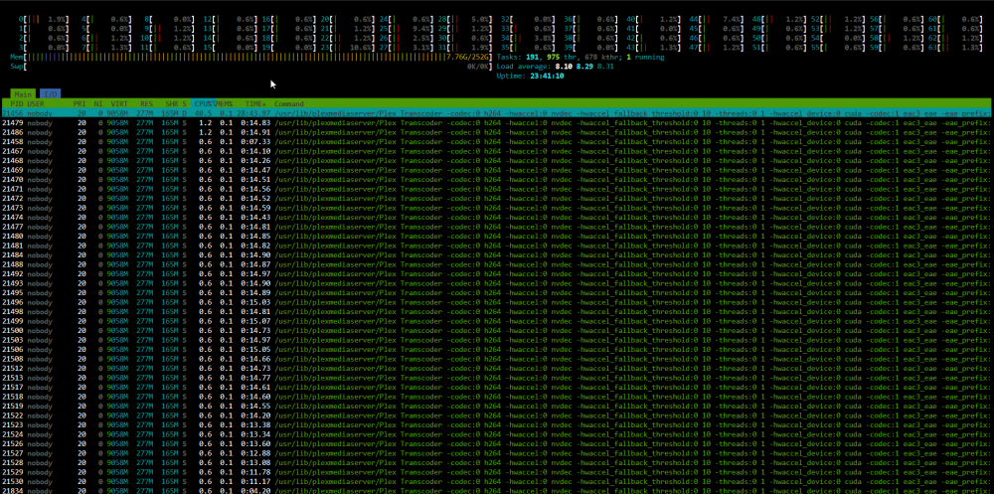Viewport: 994px width, 494px height.
Task: Select process row with PID 21529
Action: [497, 472]
